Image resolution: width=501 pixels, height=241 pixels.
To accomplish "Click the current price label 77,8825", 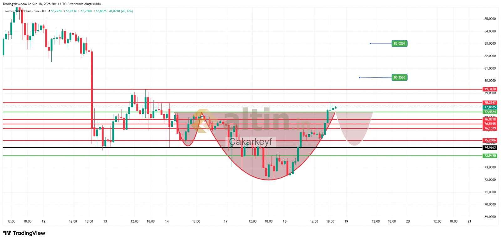I will (490, 107).
